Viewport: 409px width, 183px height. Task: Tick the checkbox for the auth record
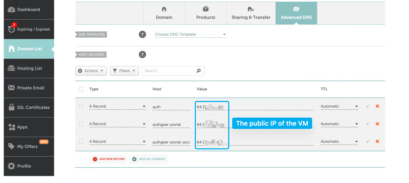(x=81, y=106)
